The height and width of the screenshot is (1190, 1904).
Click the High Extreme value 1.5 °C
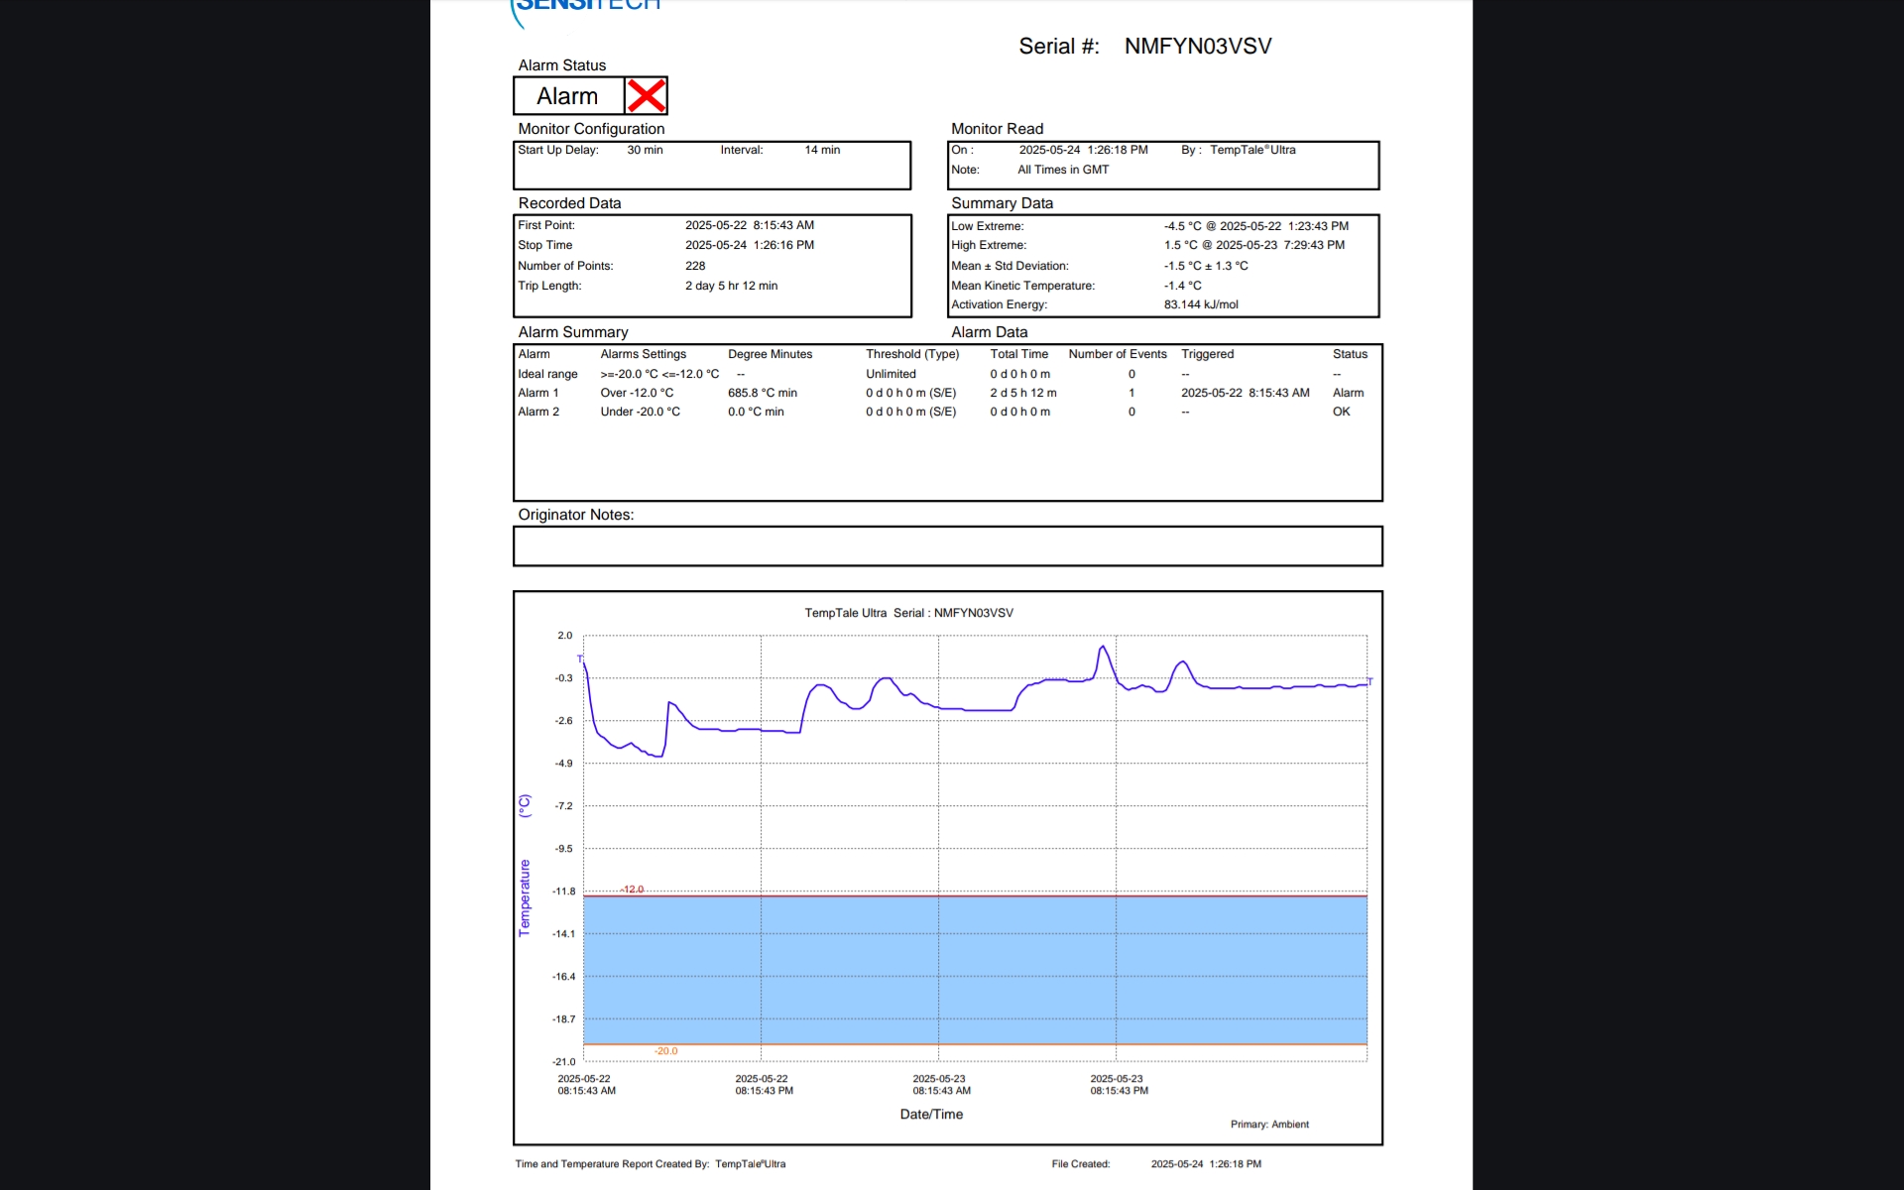point(1180,245)
